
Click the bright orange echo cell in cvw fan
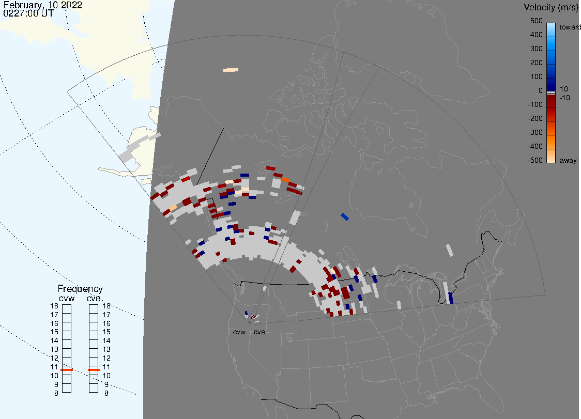click(x=285, y=180)
